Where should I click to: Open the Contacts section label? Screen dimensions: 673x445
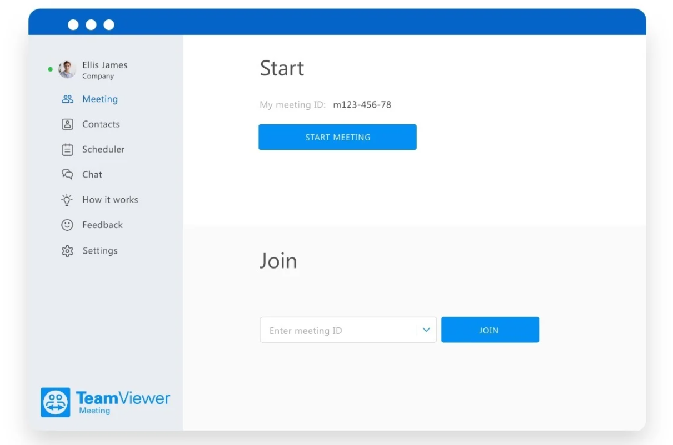[101, 124]
